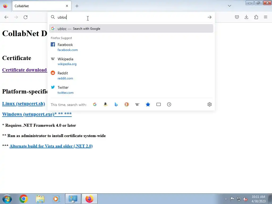Go back one page in Firefox
272x204 pixels.
6,17
